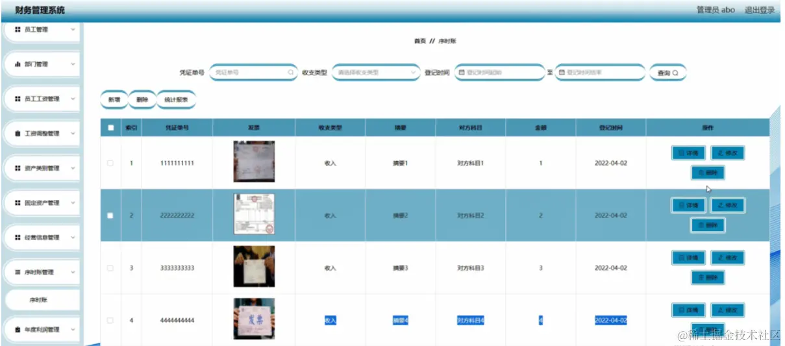Click the 资产类别管理 grid icon
Image resolution: width=785 pixels, height=346 pixels.
tap(18, 168)
